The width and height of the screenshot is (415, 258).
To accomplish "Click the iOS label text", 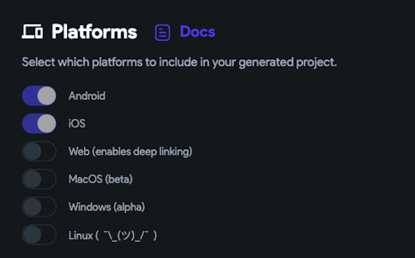I will 77,124.
